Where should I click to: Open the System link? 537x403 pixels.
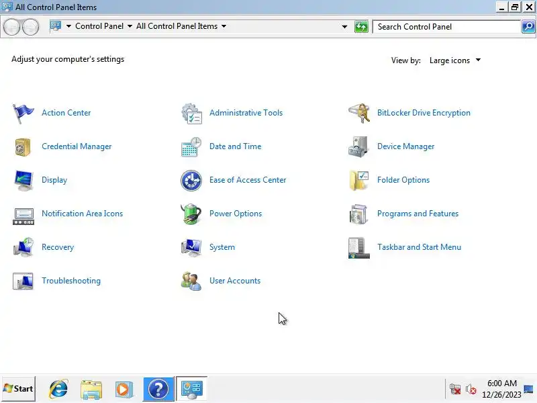pos(222,247)
